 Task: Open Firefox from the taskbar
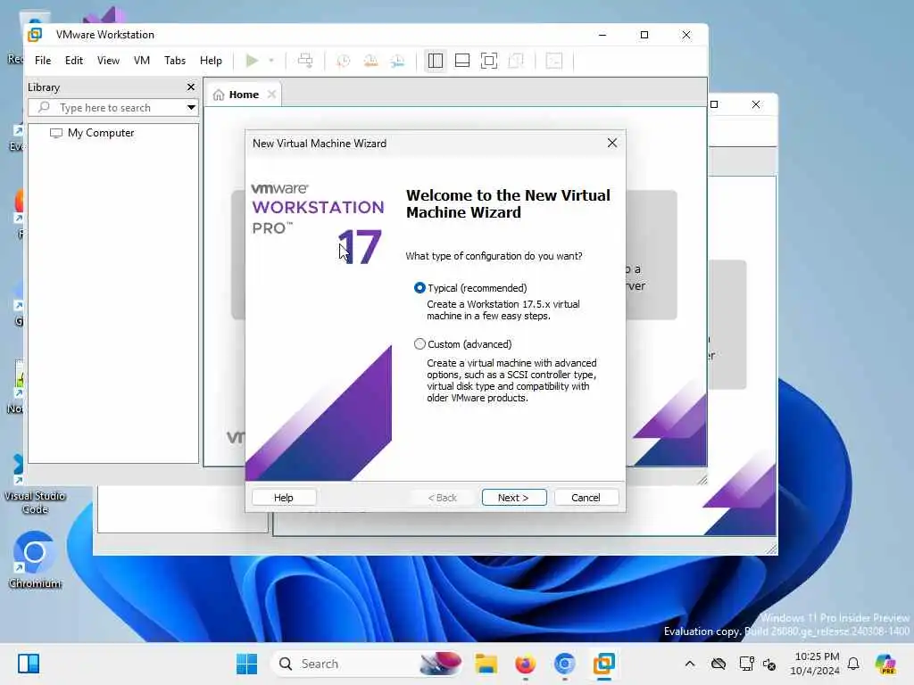tap(525, 664)
